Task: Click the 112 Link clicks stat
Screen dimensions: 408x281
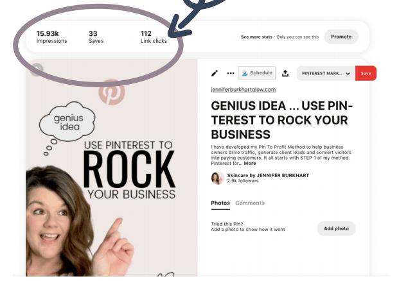Action: tap(154, 37)
